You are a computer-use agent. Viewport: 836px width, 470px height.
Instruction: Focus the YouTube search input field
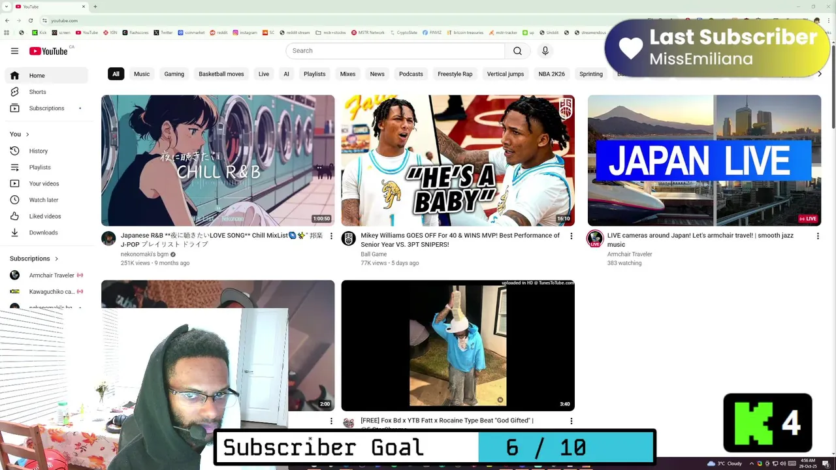[x=395, y=51]
